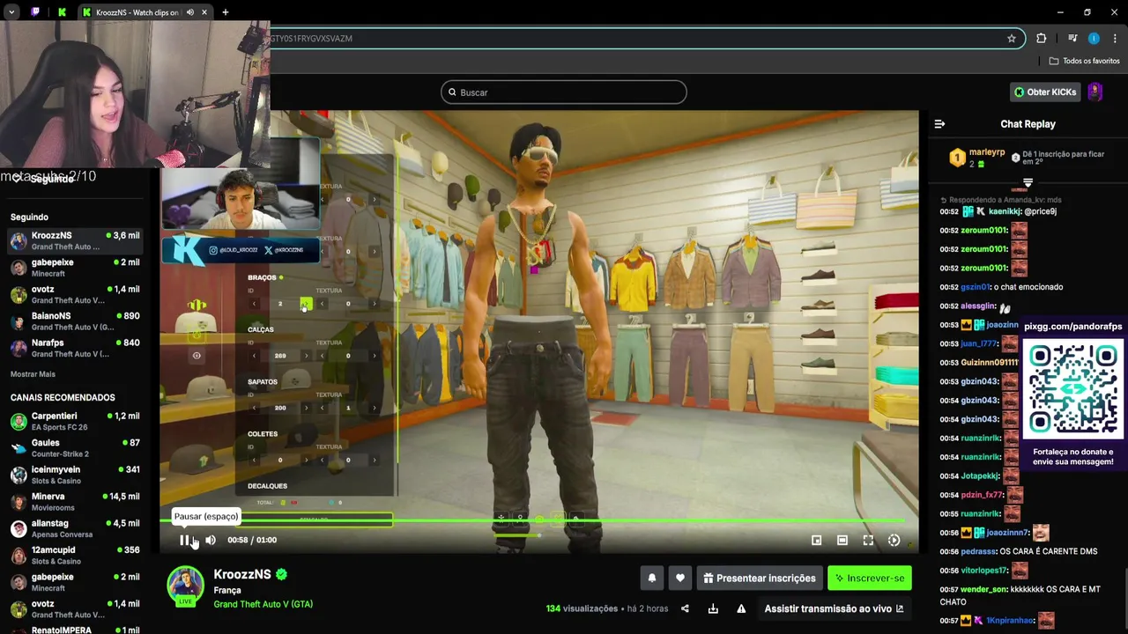The image size is (1128, 634).
Task: Click username 1Knpiranhao in chat
Action: [x=1010, y=621]
